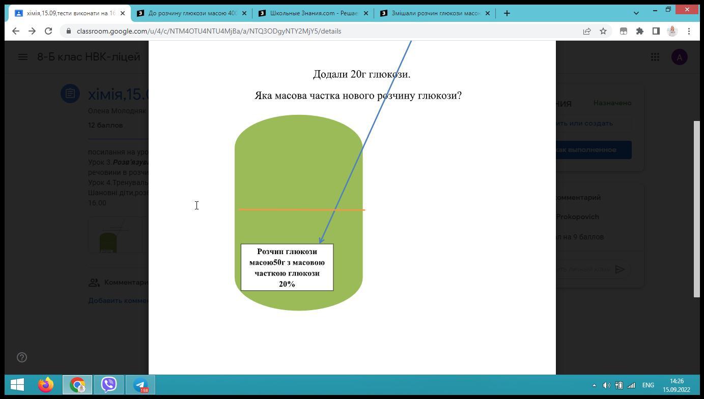Click the page vertical scrollbar

(697, 208)
